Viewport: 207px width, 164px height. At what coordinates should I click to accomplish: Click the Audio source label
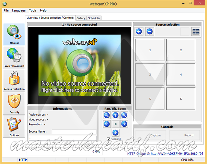38,115
